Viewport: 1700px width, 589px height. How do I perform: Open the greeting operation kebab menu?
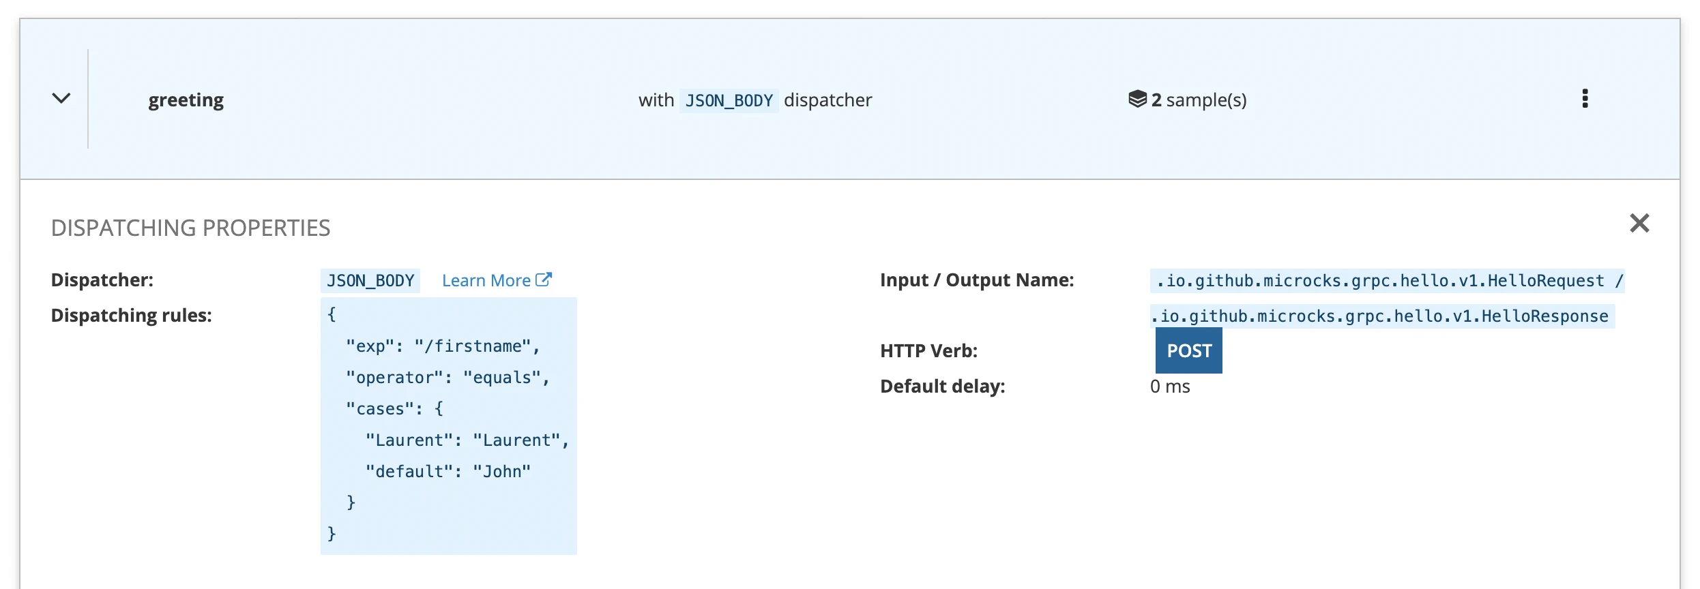pyautogui.click(x=1585, y=99)
